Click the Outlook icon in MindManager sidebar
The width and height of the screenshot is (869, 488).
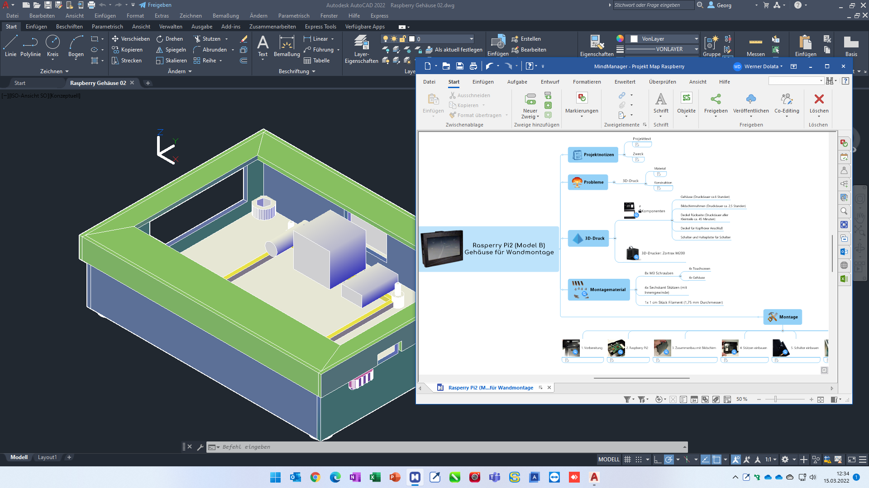coord(844,252)
